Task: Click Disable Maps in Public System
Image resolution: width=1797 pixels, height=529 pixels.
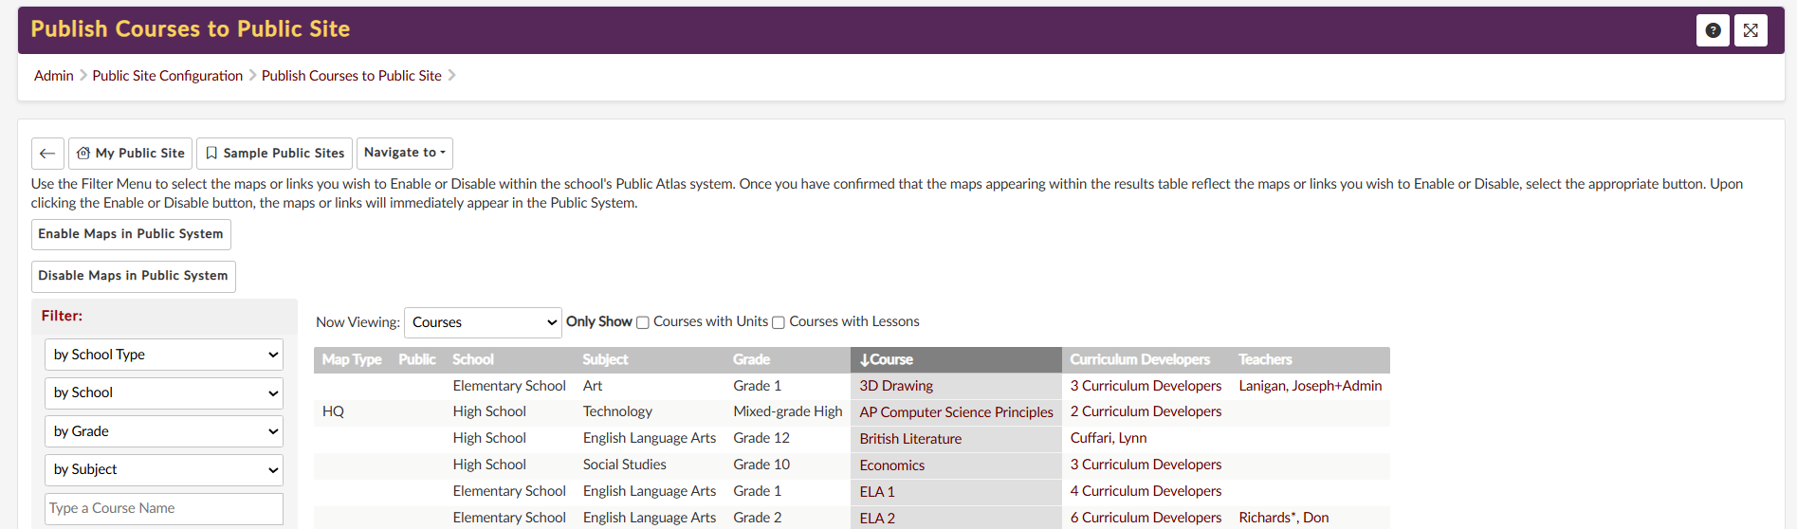Action: tap(133, 276)
